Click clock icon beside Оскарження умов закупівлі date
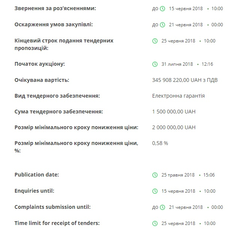 tap(162, 25)
